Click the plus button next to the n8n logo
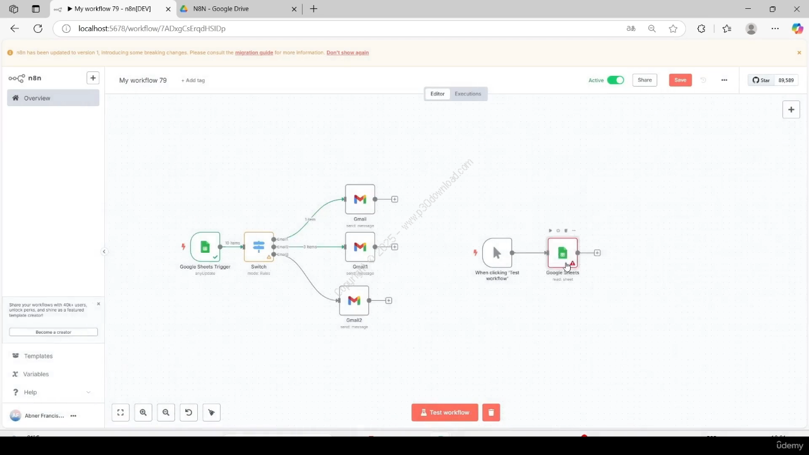Screen dimensions: 809x455 (93, 78)
